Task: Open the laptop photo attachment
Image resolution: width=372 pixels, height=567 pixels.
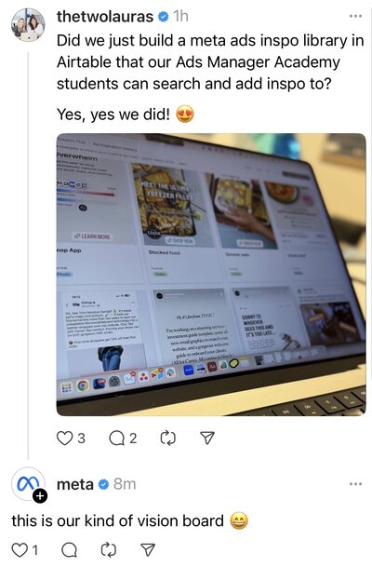Action: pos(211,275)
